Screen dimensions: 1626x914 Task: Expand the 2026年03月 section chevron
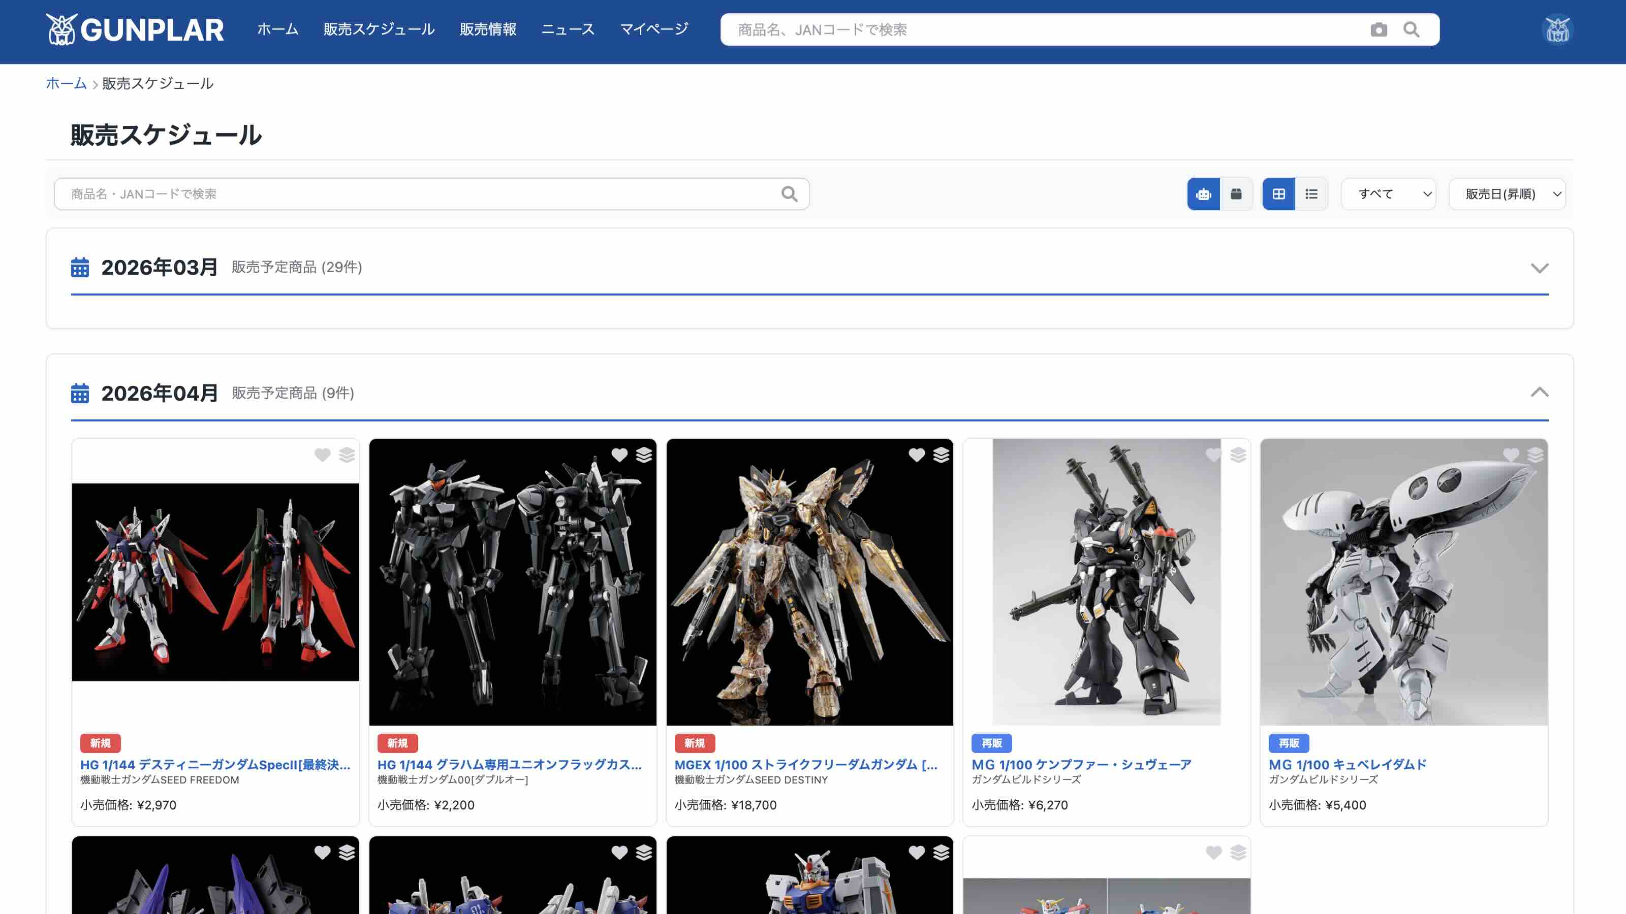coord(1540,268)
